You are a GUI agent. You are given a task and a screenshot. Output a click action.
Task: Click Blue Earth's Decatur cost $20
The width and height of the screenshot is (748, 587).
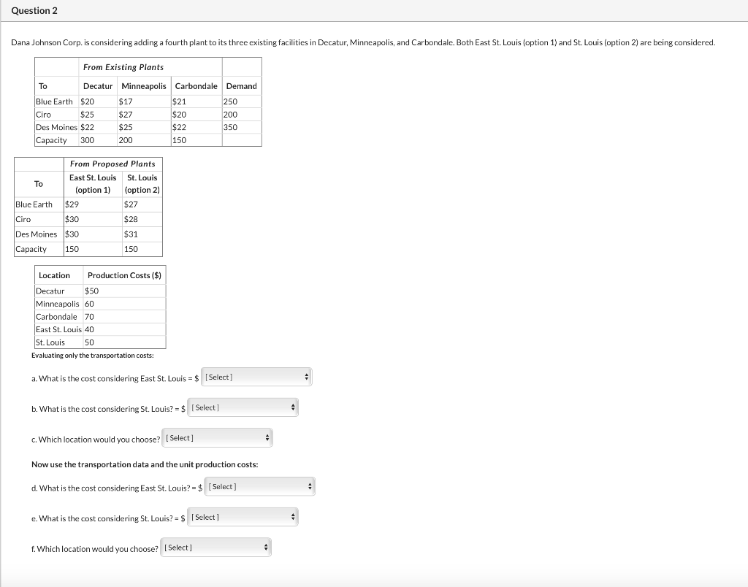(88, 101)
